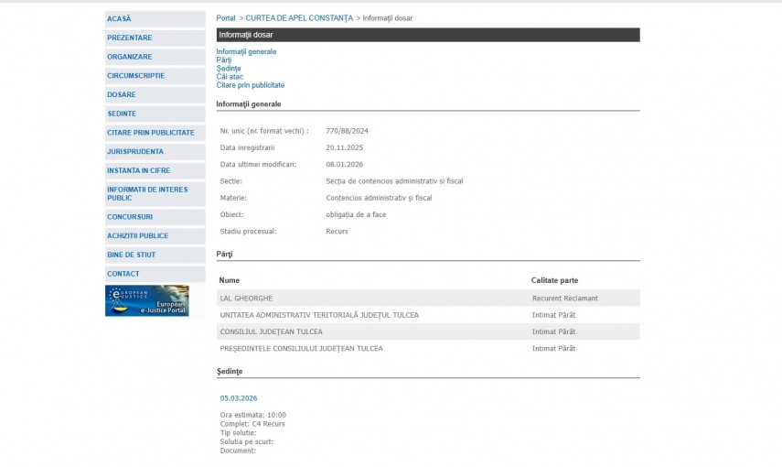Go to ACHIZITII PUBLICE in sidebar
This screenshot has width=782, height=467.
[137, 236]
